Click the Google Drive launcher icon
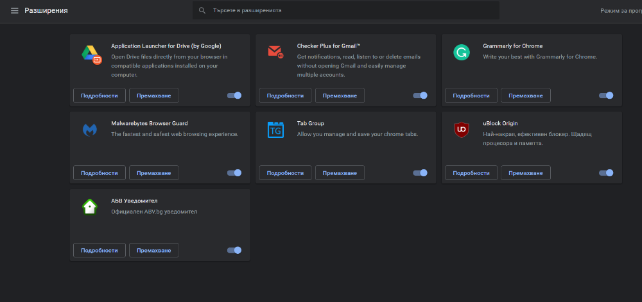The height and width of the screenshot is (302, 642). (91, 53)
